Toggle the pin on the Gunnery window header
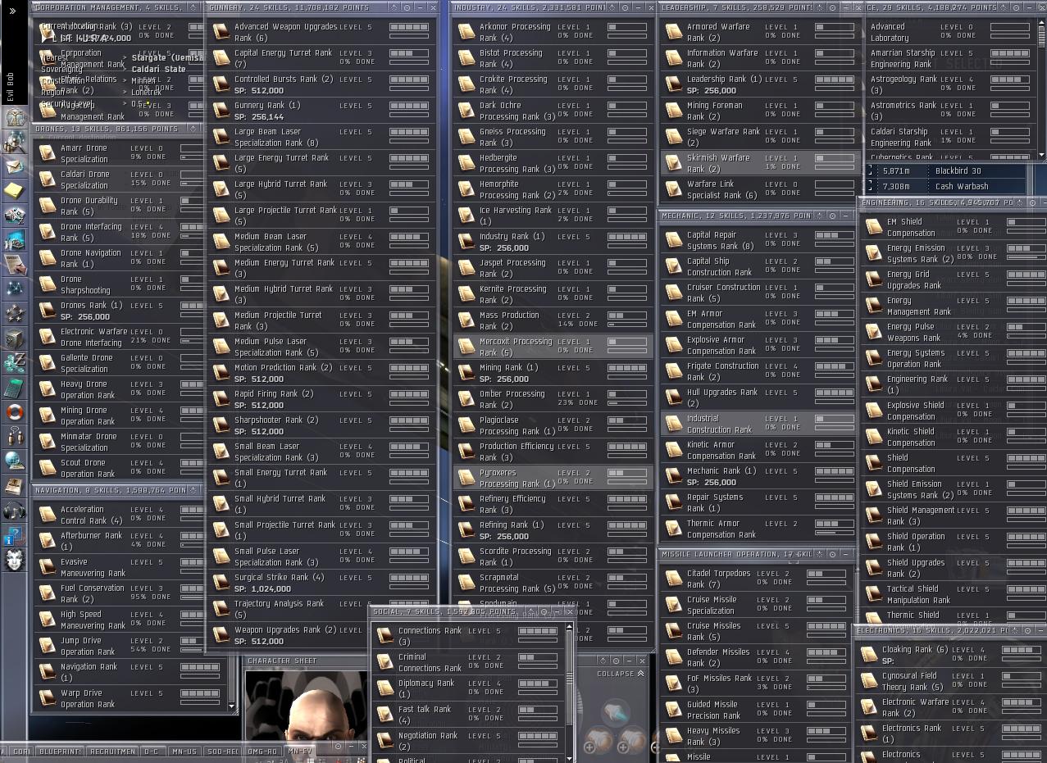The height and width of the screenshot is (763, 1047). [394, 7]
